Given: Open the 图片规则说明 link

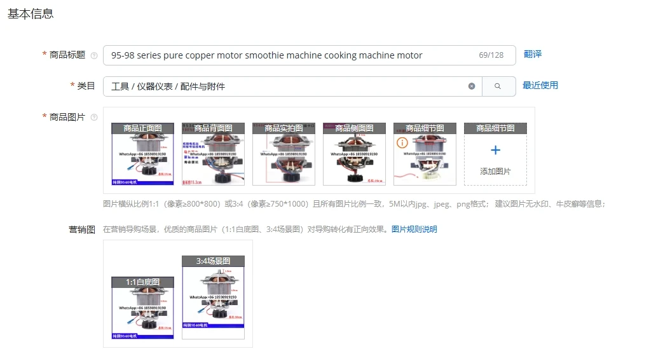Looking at the screenshot, I should click(x=414, y=229).
